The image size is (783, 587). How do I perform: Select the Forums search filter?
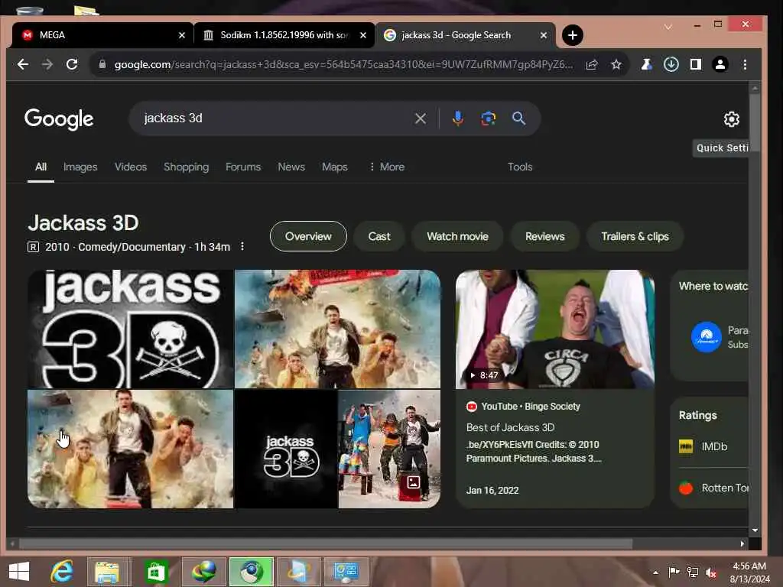243,167
